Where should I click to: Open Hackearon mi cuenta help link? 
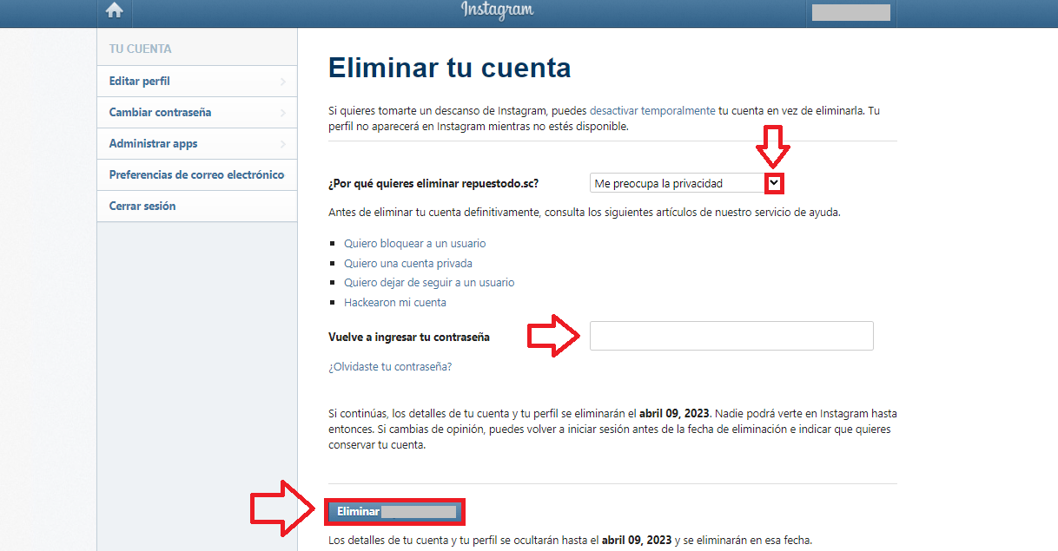(395, 303)
